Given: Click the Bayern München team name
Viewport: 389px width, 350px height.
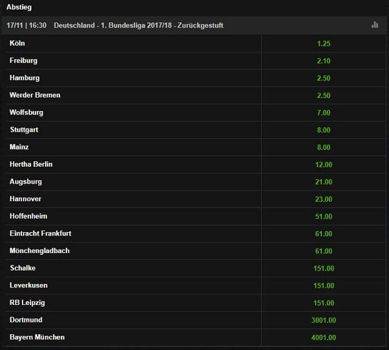Looking at the screenshot, I should coord(37,337).
